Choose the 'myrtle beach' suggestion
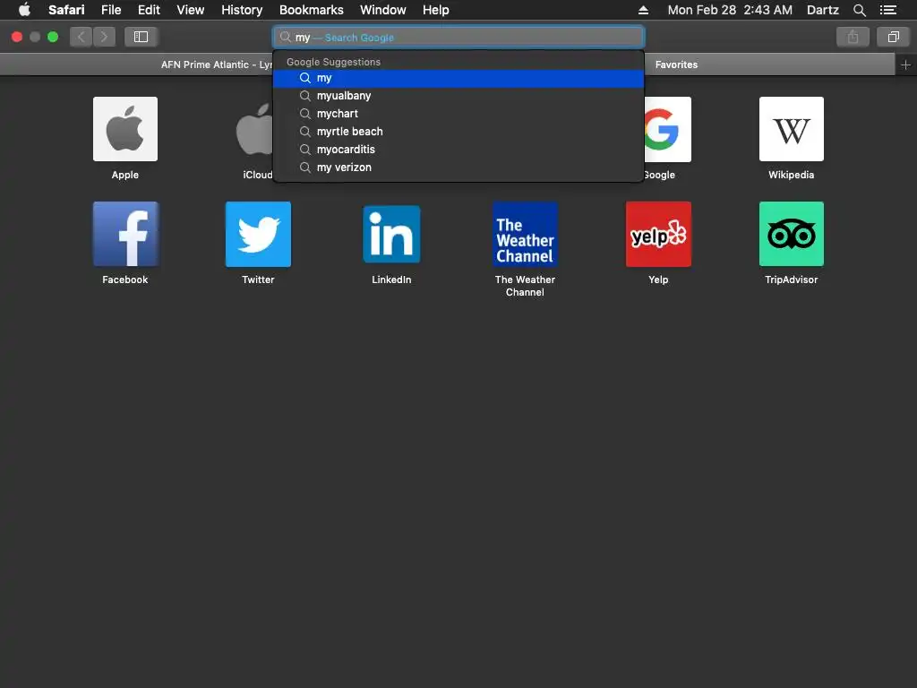The width and height of the screenshot is (917, 688). 458,132
